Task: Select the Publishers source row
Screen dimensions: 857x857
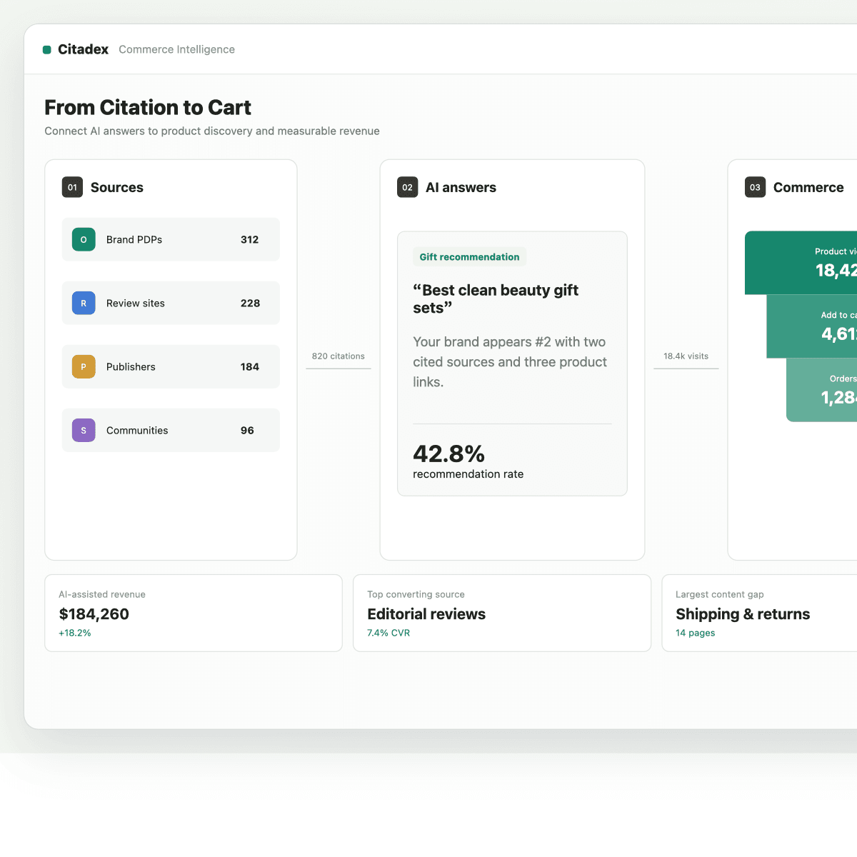Action: pos(171,366)
